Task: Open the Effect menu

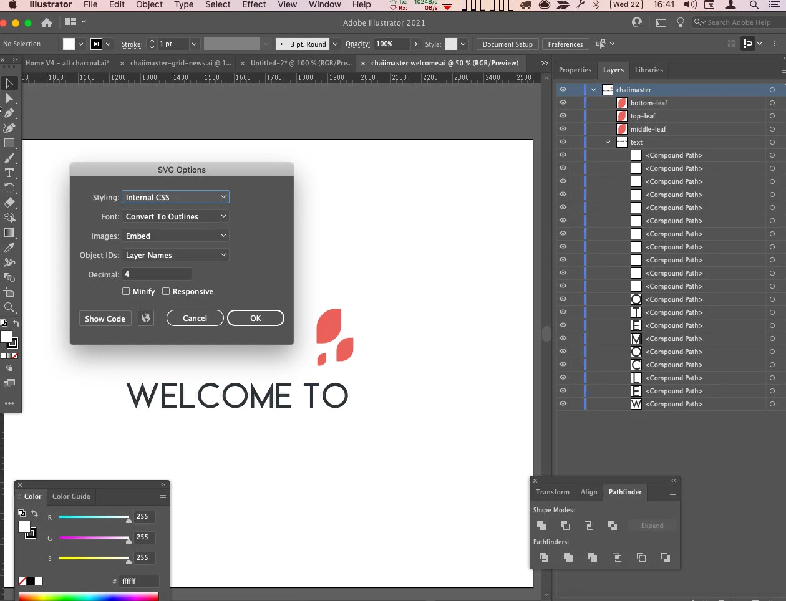Action: pyautogui.click(x=254, y=4)
